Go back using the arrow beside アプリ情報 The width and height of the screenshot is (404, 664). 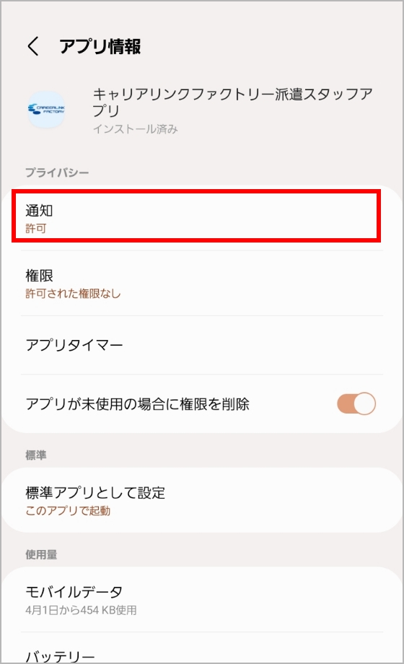click(33, 45)
